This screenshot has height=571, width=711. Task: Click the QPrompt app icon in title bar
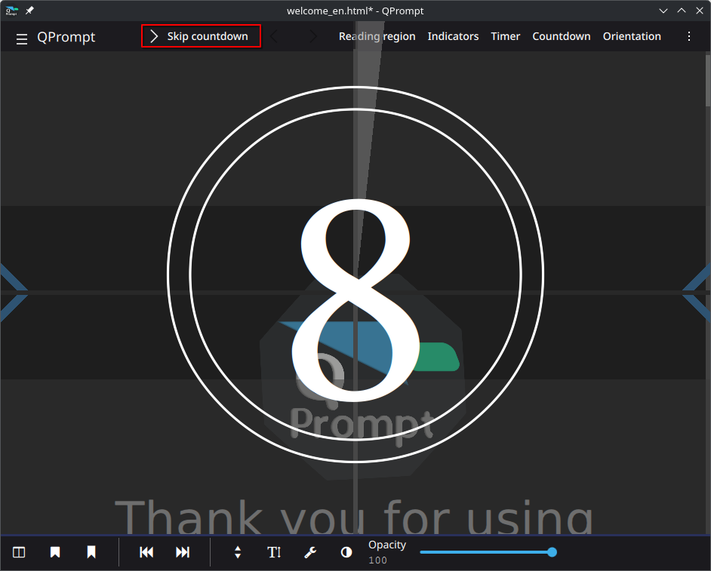(11, 11)
